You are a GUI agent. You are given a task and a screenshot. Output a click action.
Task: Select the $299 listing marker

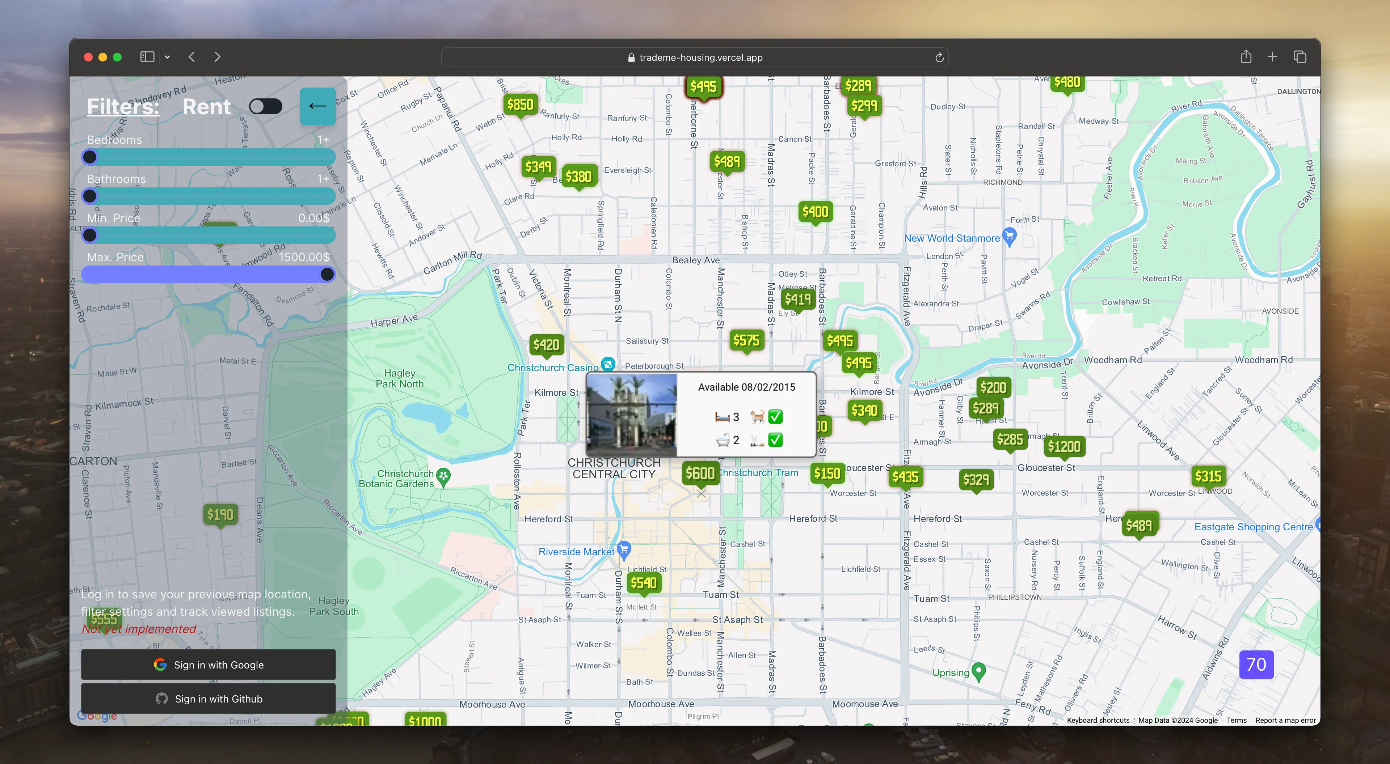tap(864, 106)
